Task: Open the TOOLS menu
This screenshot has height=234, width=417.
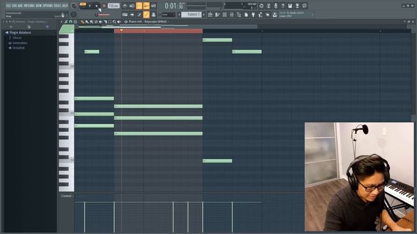Action: click(x=57, y=6)
